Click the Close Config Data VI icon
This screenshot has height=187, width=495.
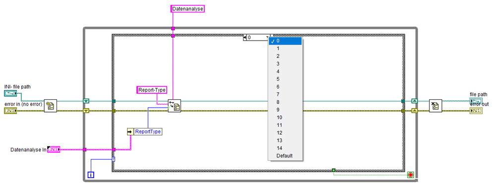435,106
